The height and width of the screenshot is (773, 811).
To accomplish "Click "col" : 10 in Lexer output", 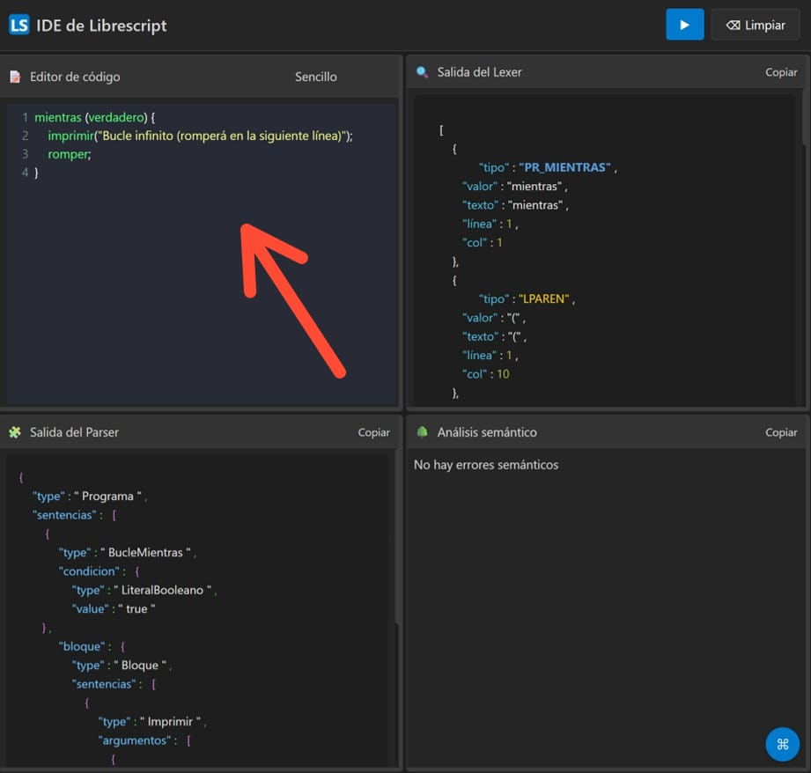I will coord(486,374).
